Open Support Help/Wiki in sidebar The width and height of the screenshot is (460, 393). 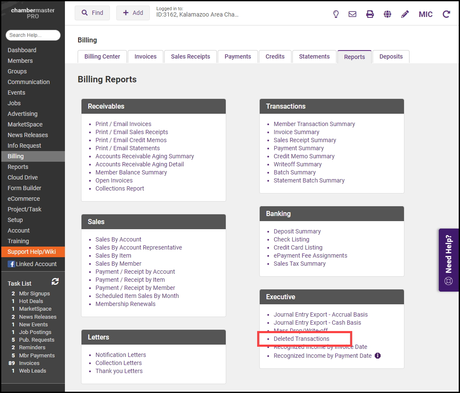pos(32,252)
